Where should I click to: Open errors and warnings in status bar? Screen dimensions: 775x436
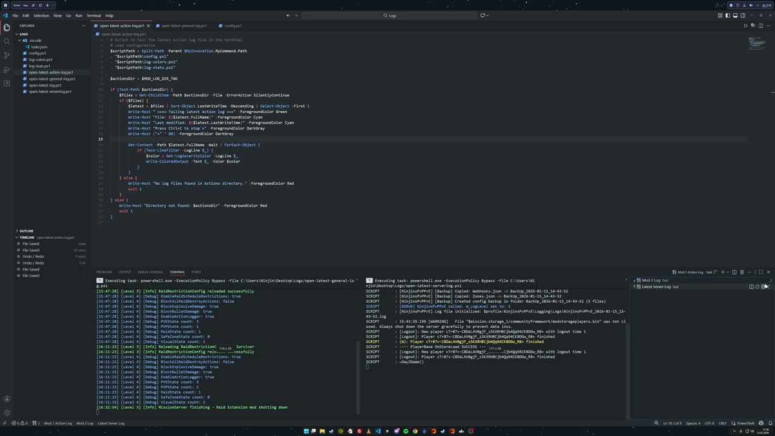pyautogui.click(x=20, y=423)
